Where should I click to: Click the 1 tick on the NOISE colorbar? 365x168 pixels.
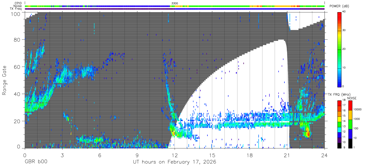click(x=354, y=147)
